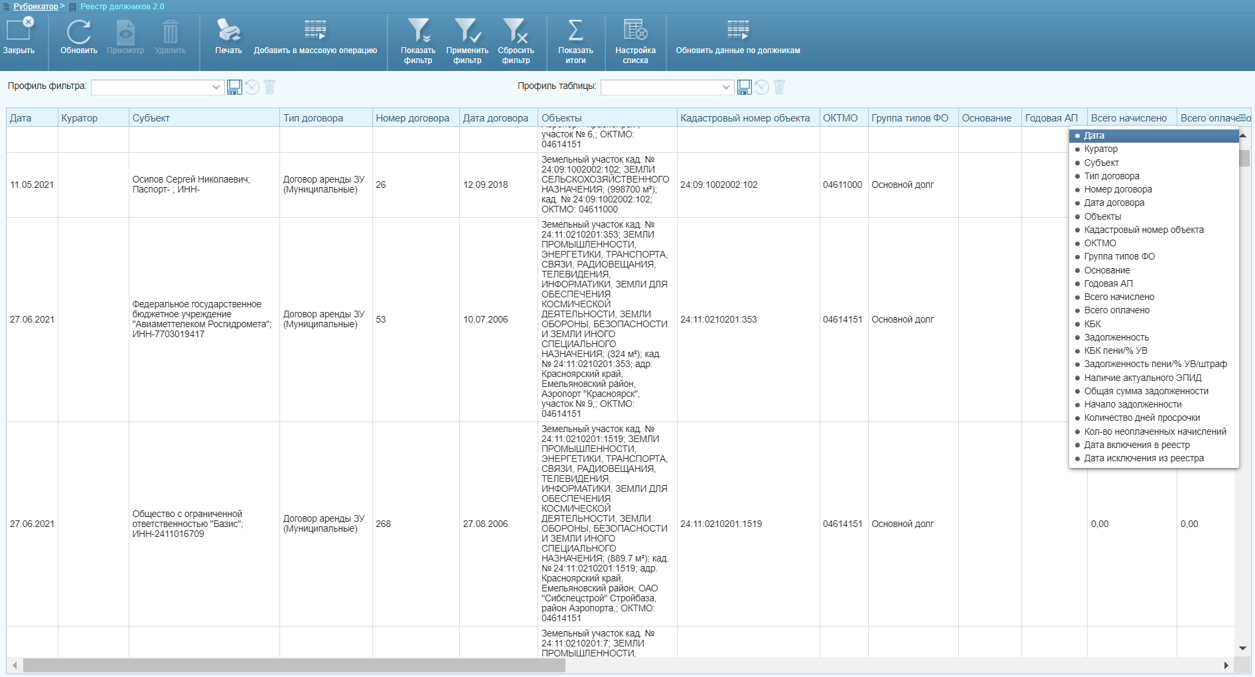Screen dimensions: 1255x677
Task: Sort by Номер договора column header
Action: (416, 118)
